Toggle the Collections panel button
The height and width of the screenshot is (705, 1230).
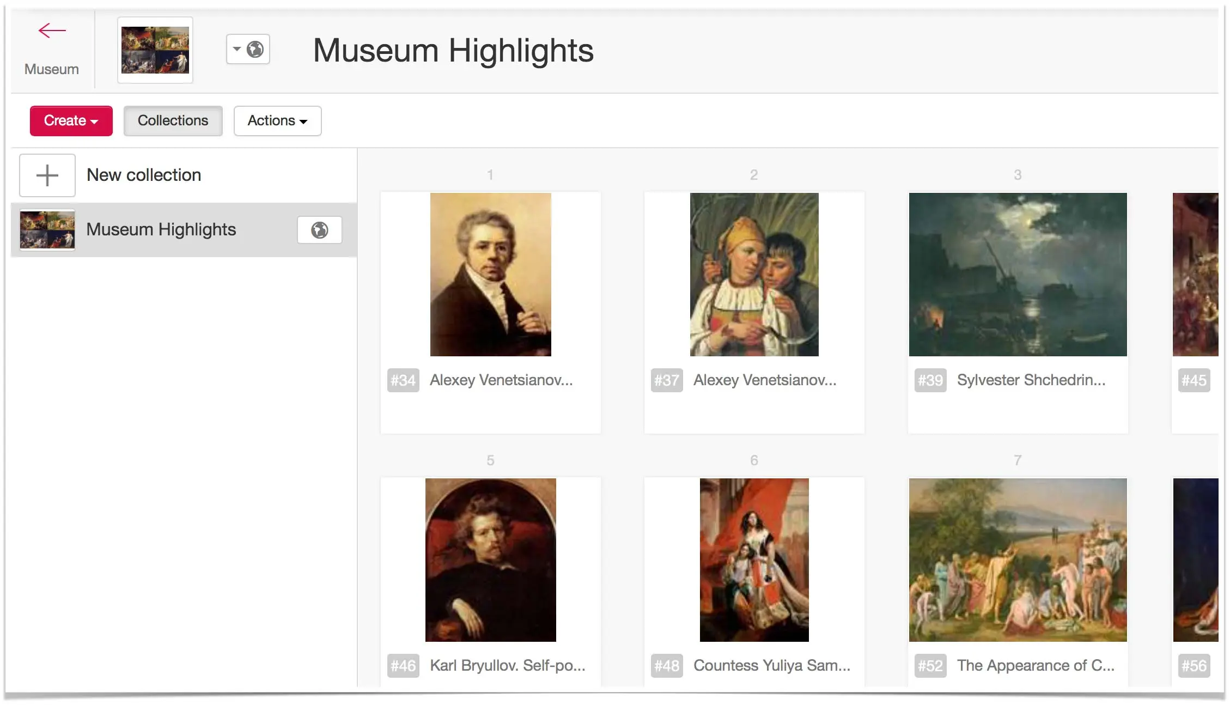[173, 121]
